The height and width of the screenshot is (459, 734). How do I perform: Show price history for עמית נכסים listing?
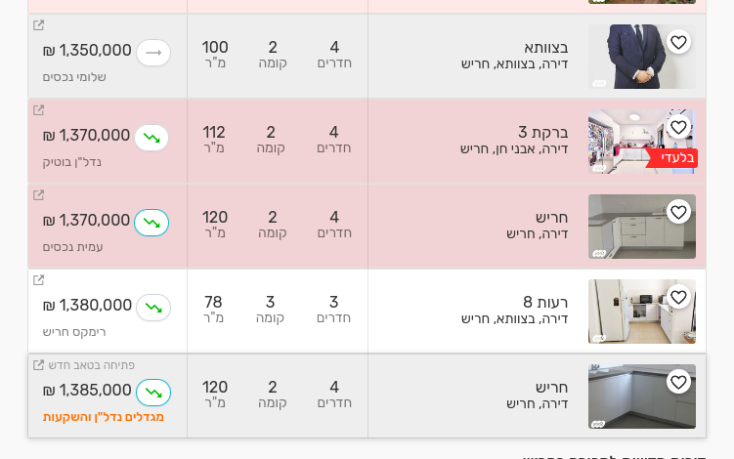151,223
